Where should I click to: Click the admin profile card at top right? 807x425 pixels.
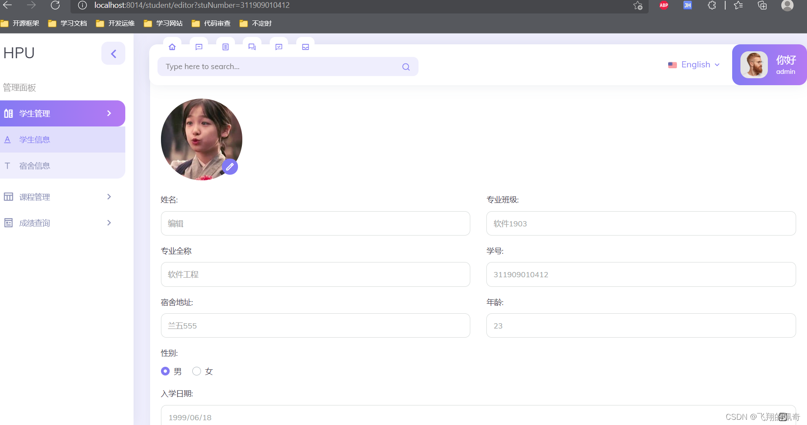pyautogui.click(x=769, y=64)
